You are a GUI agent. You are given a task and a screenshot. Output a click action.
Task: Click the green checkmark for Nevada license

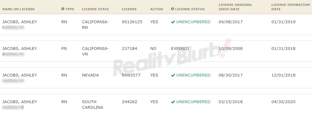(x=173, y=75)
